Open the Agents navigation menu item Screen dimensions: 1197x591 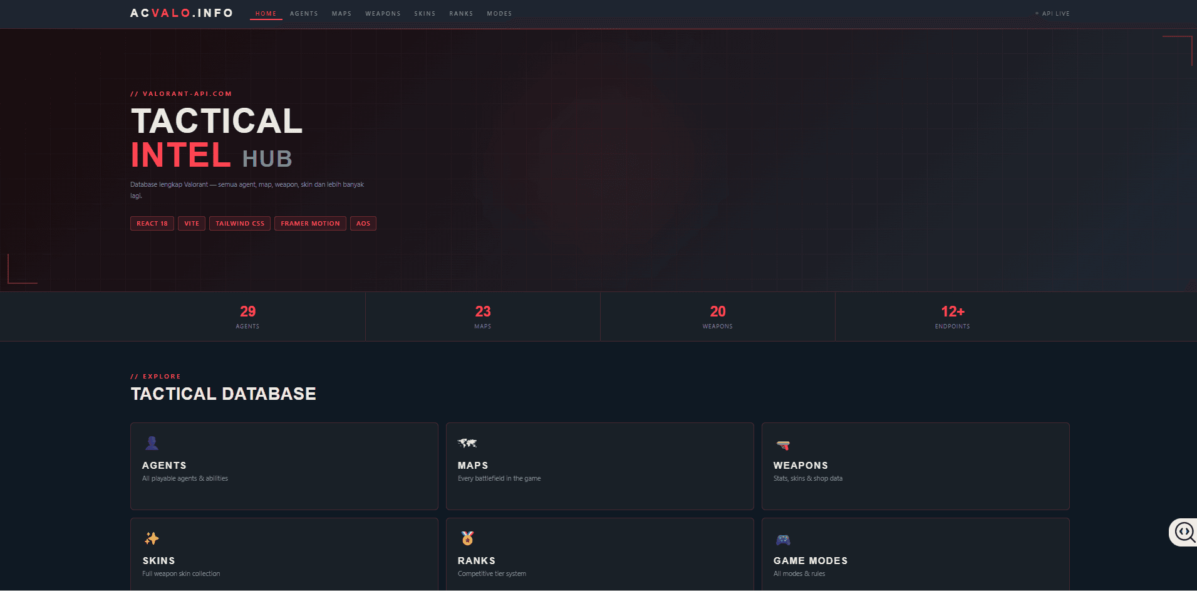304,14
